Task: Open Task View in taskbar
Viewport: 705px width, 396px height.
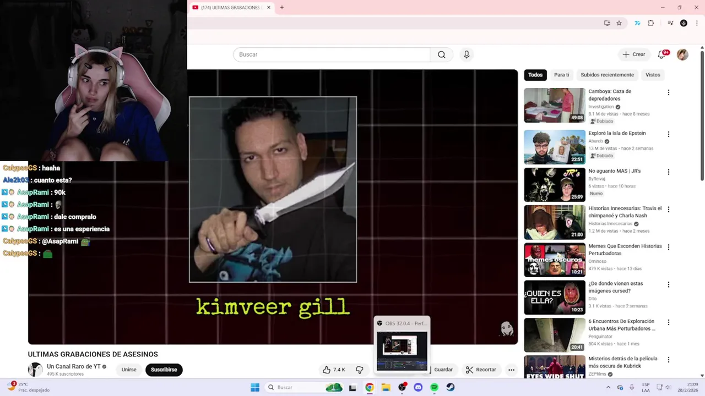Action: coord(352,387)
